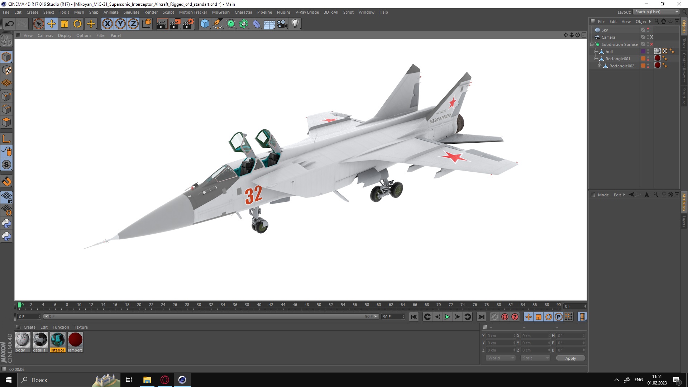The height and width of the screenshot is (387, 688).
Task: Enable snapping with the S icon
Action: click(6, 164)
